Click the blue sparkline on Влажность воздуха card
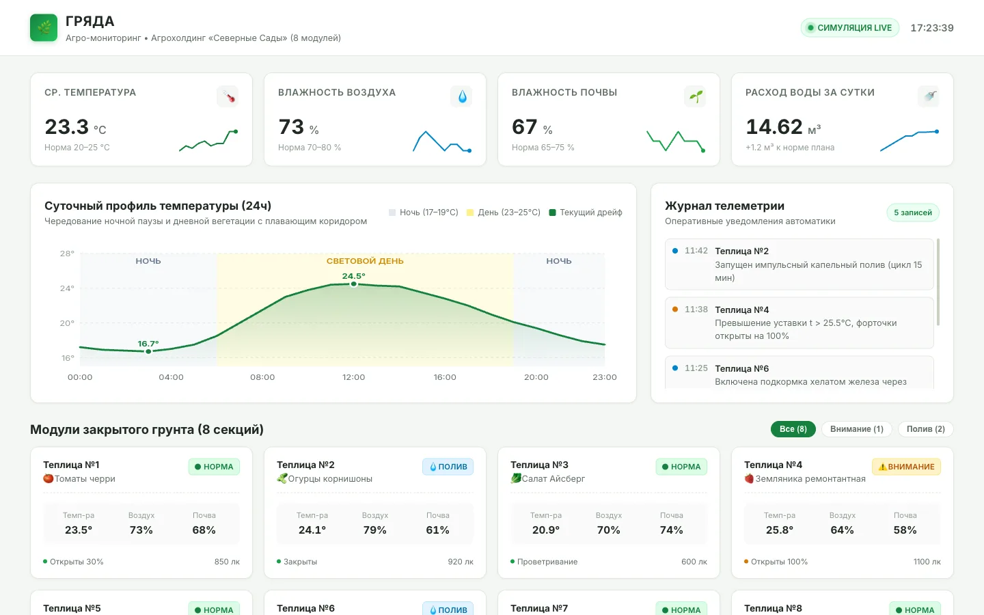The height and width of the screenshot is (615, 984). point(442,141)
